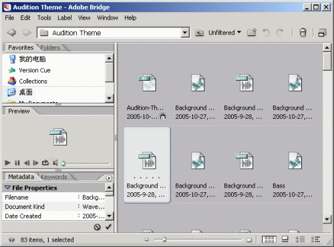Image resolution: width=334 pixels, height=247 pixels.
Task: Play the previewed audio file
Action: click(7, 163)
